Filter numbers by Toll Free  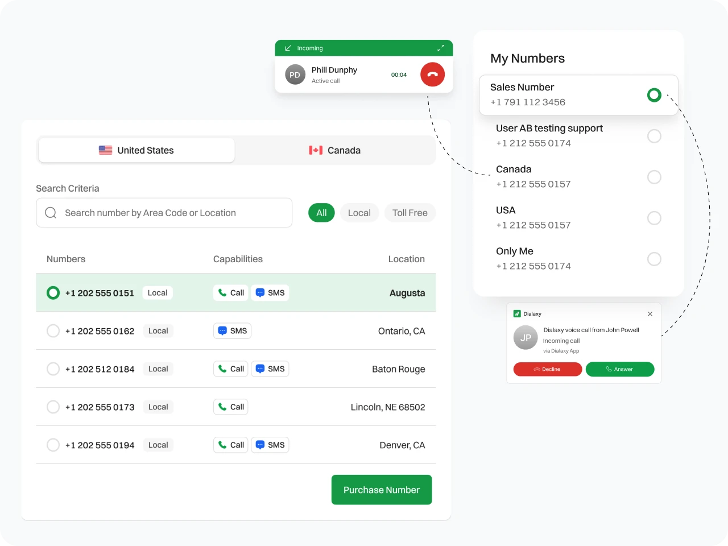pos(409,213)
